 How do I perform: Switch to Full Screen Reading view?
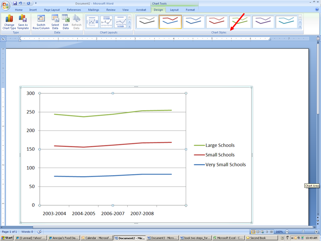[x=258, y=232]
